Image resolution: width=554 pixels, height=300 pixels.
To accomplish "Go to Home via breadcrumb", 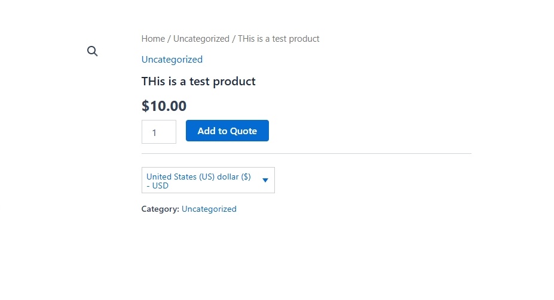I will click(x=153, y=39).
